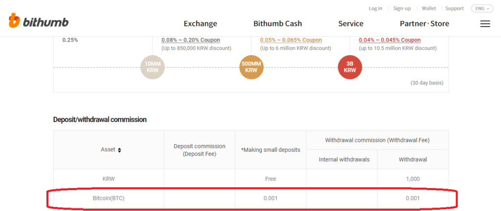Open the Service menu
Image resolution: width=501 pixels, height=211 pixels.
pyautogui.click(x=351, y=23)
